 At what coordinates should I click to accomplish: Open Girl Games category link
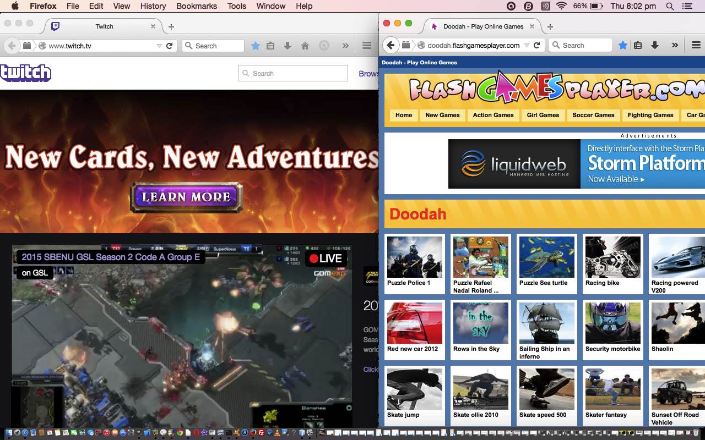[543, 115]
